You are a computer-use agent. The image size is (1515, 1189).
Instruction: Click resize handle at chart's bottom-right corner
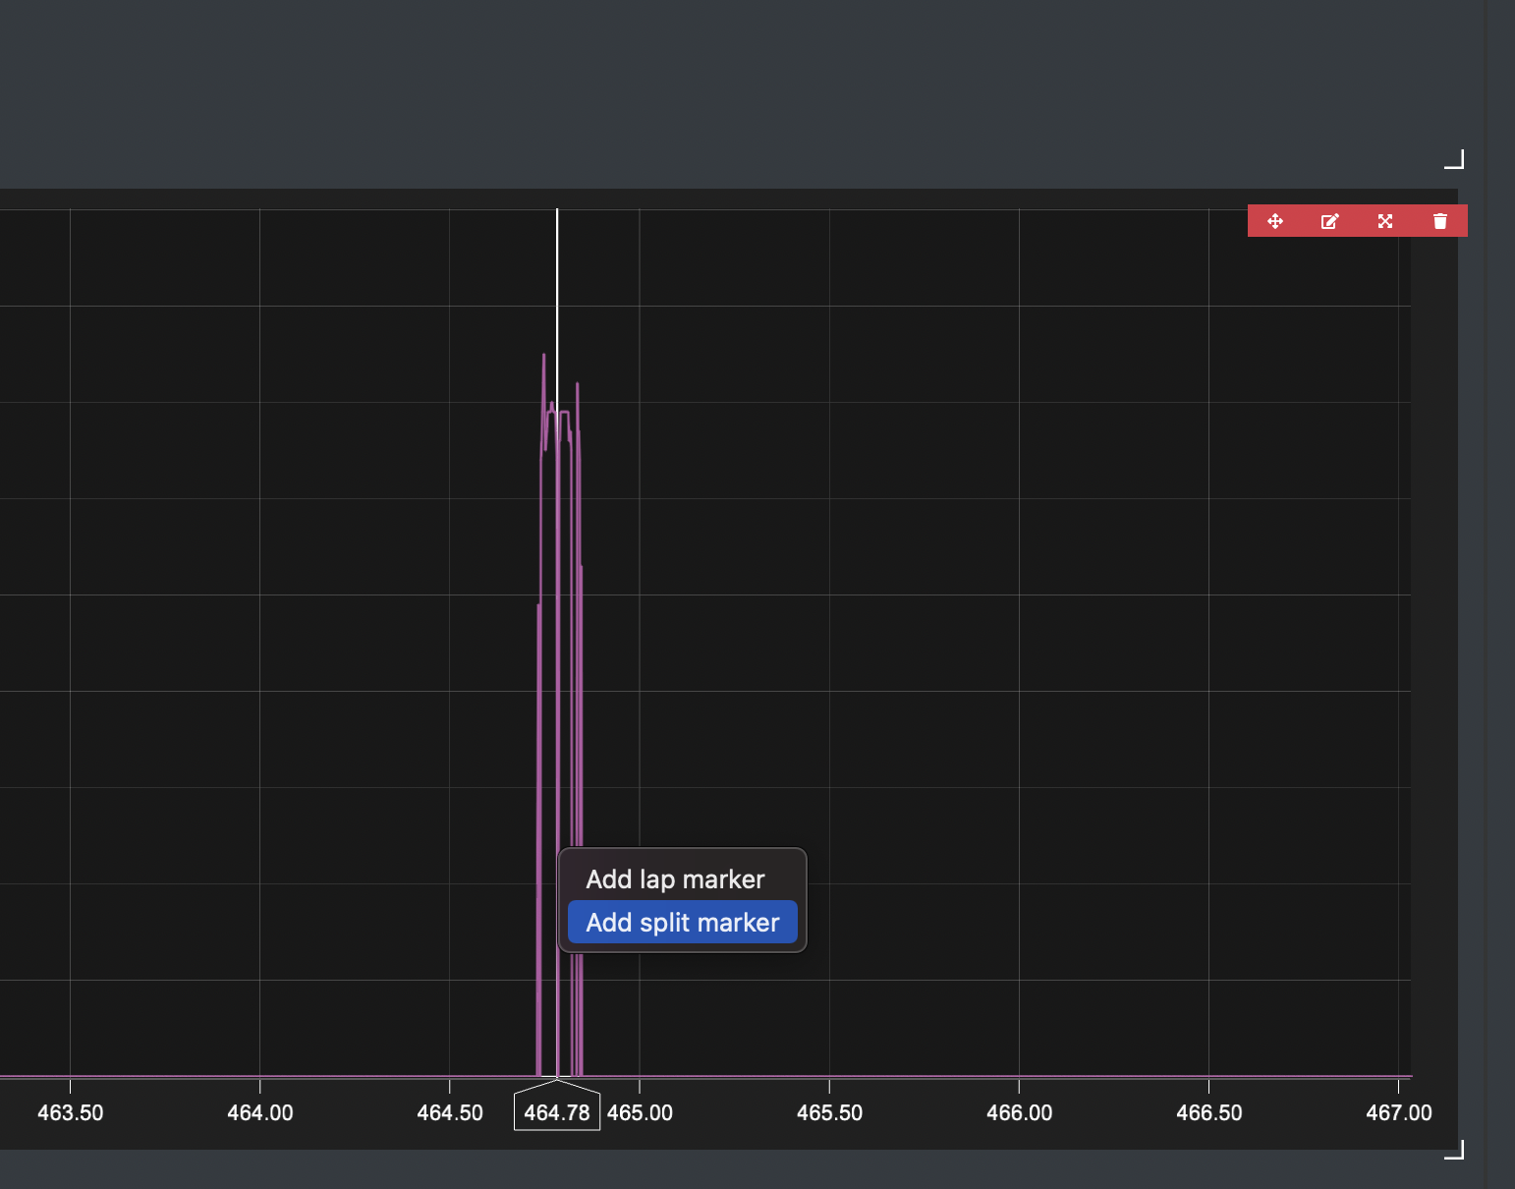point(1455,1150)
